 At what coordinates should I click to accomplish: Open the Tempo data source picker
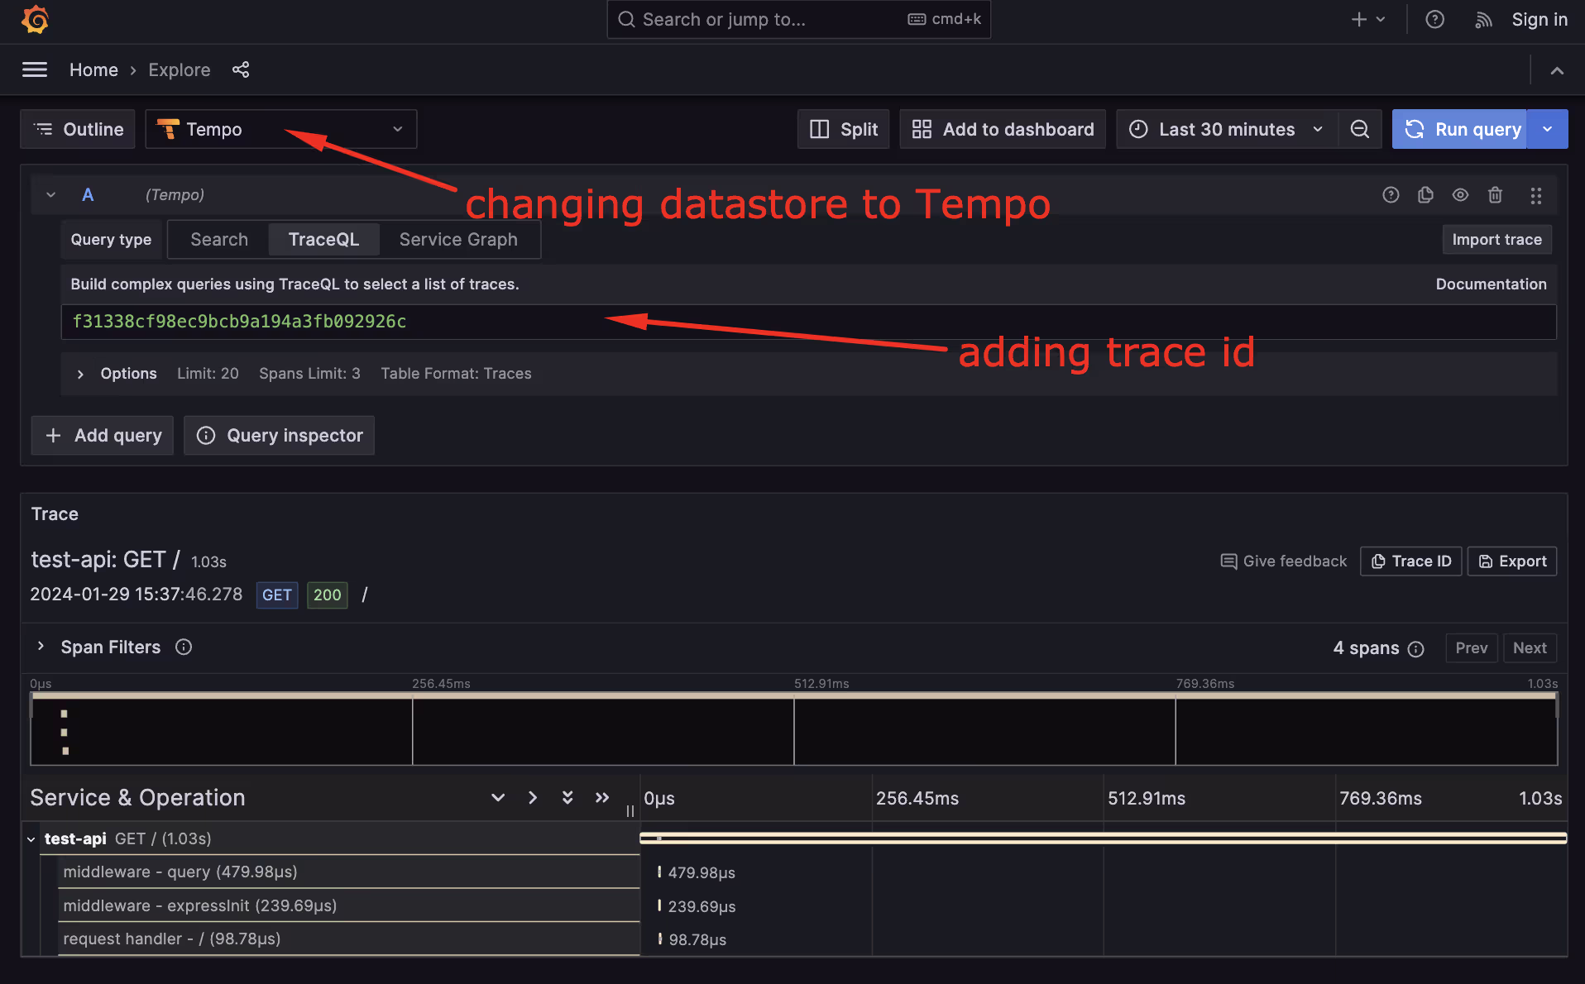point(281,129)
